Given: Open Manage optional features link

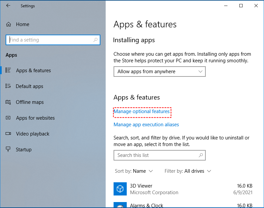Looking at the screenshot, I should (142, 112).
